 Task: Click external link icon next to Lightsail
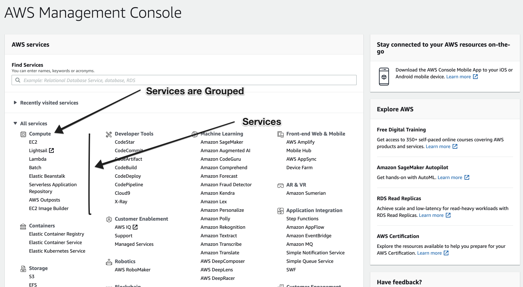tap(51, 150)
